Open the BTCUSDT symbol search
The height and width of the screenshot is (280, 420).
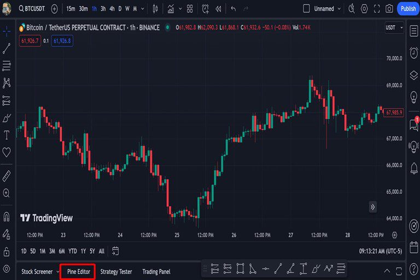coord(32,9)
